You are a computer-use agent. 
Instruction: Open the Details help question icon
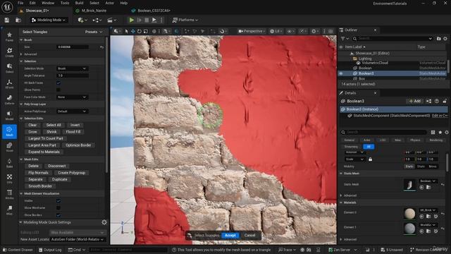coord(437,101)
